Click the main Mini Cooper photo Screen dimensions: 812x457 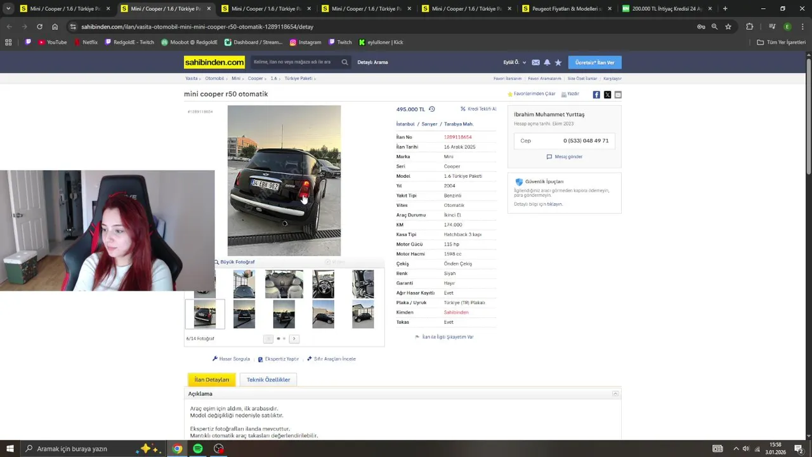284,181
